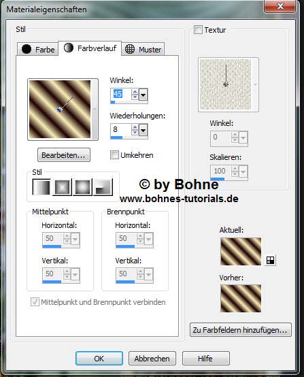Select the sunburst gradient style icon
The width and height of the screenshot is (304, 377).
pos(83,187)
